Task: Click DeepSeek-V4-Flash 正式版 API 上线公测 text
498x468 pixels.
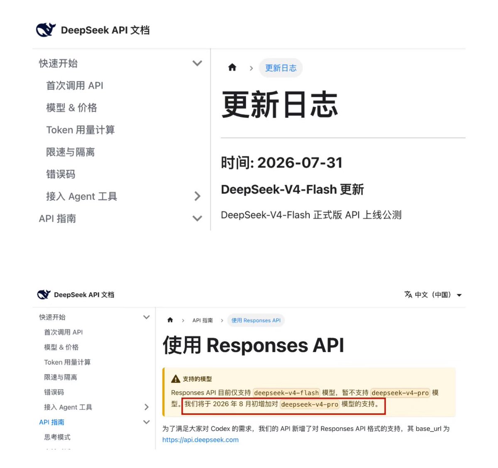Action: coord(311,215)
